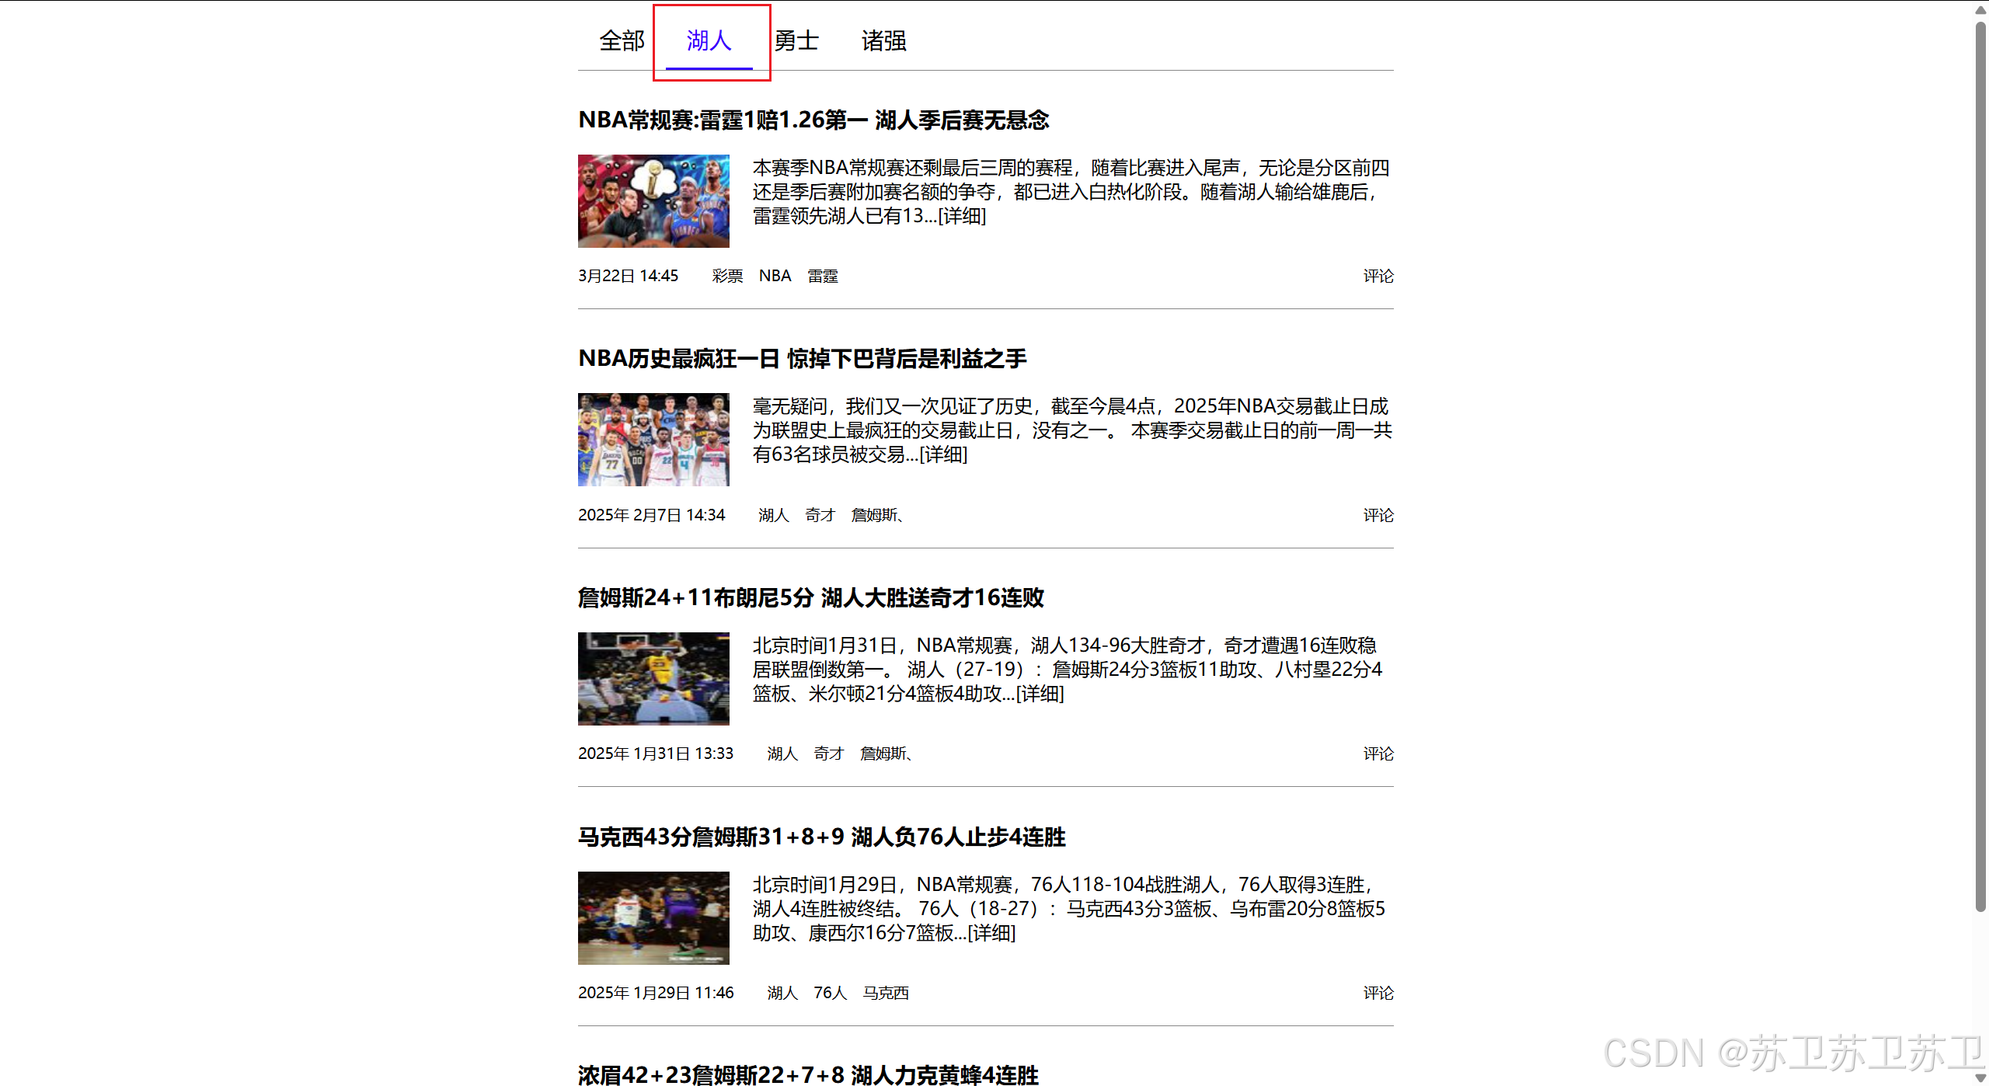Click 评论 on the 2月7日 article

[1378, 515]
